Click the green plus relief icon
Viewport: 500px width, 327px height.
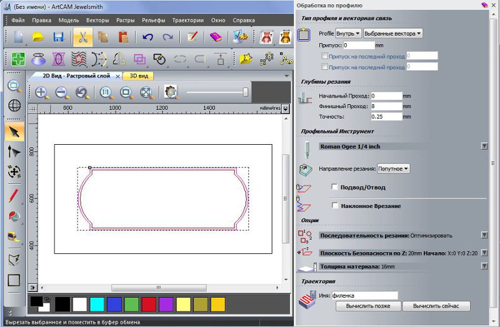tap(18, 59)
